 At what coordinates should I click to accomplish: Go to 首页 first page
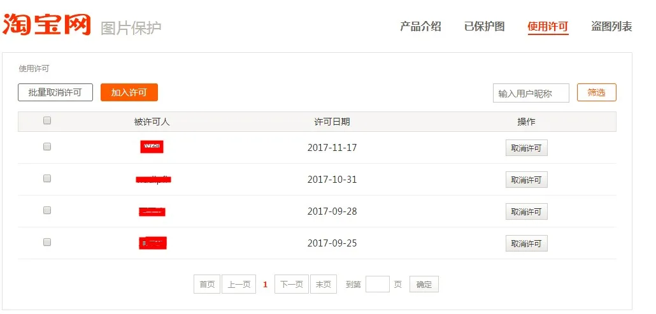coord(207,284)
